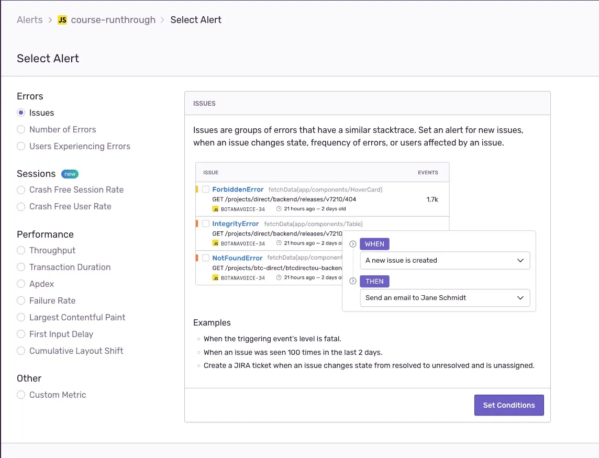599x458 pixels.
Task: Click the JS badge in IntegrityError row
Action: coord(216,244)
